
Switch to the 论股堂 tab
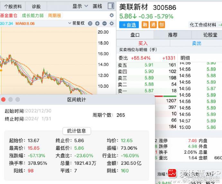point(210,35)
